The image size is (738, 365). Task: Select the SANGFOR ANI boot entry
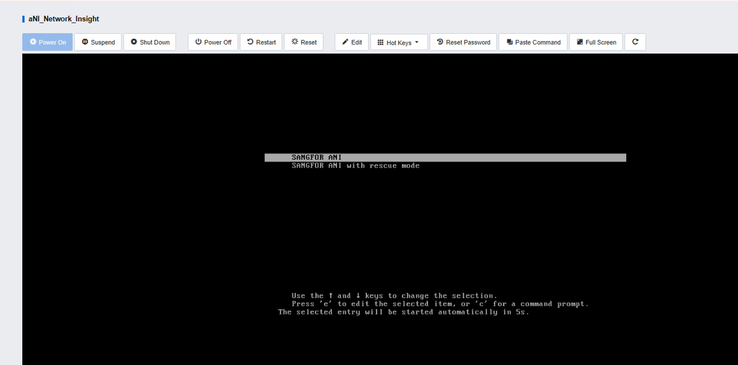pos(445,158)
